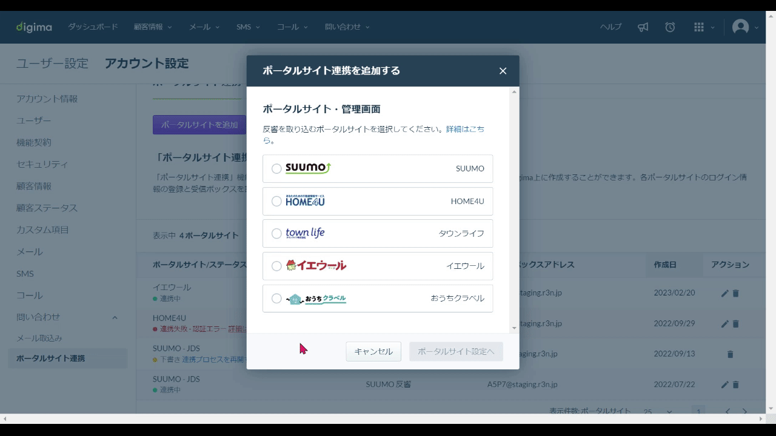Open 機能契約 in sidebar
Viewport: 776px width, 436px height.
pos(34,142)
